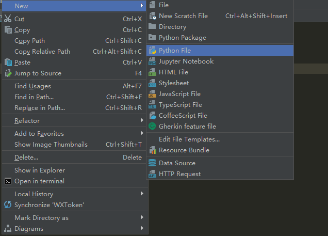Choose Show in Explorer

click(x=40, y=170)
